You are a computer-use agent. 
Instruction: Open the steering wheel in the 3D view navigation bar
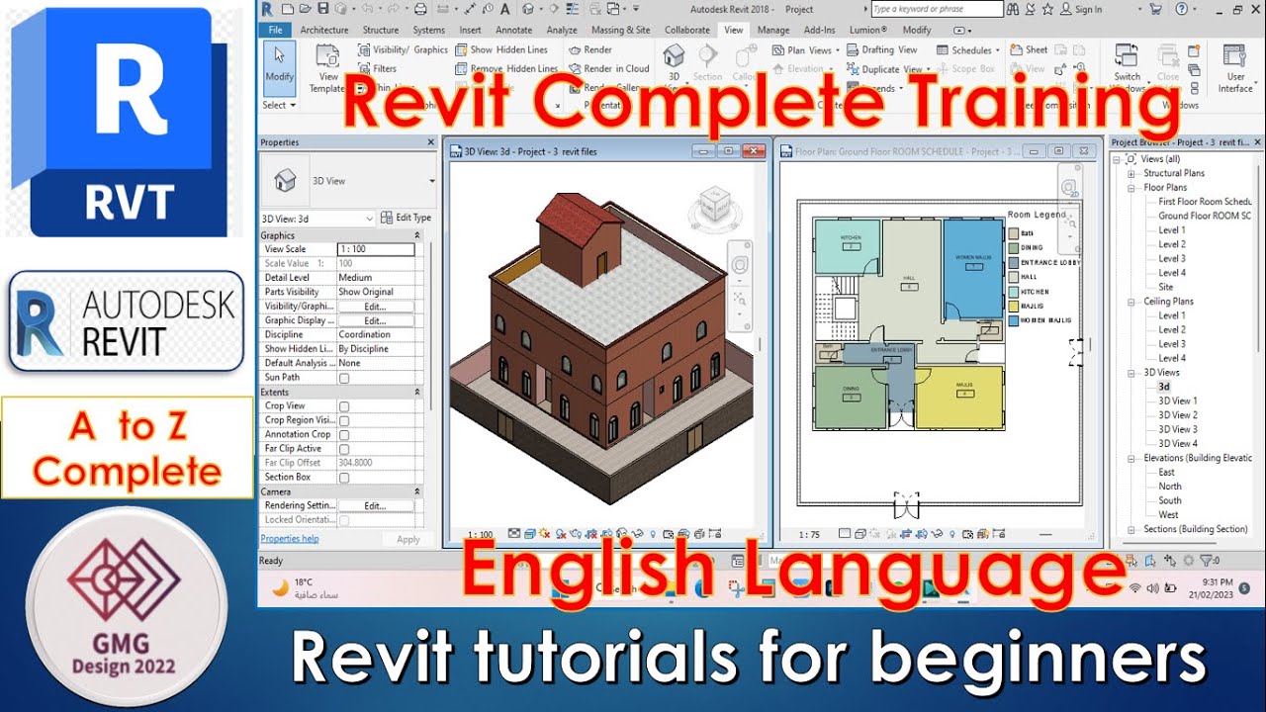tap(742, 264)
